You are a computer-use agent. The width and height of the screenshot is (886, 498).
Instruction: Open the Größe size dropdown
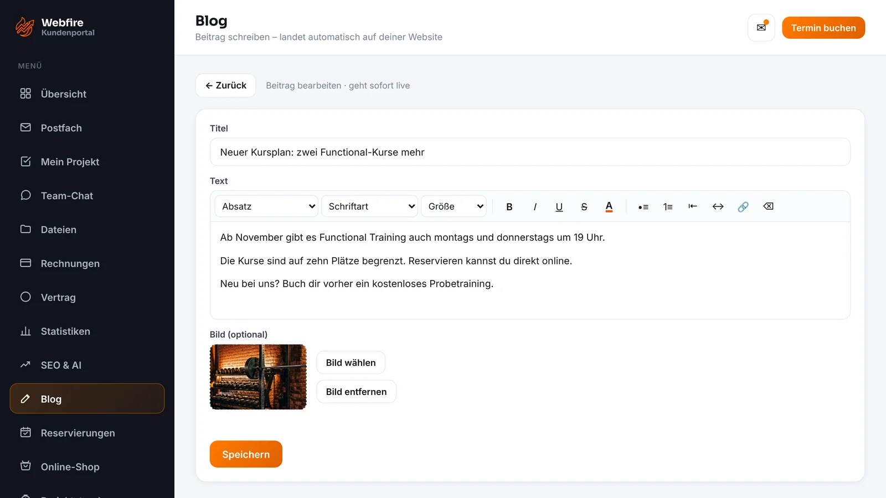click(454, 206)
